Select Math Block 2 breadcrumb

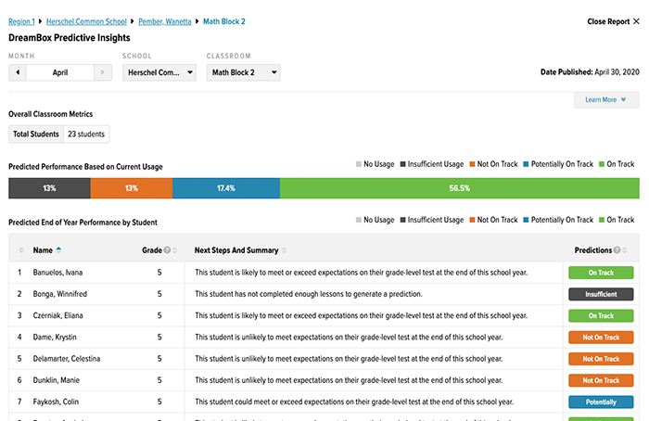coord(224,21)
